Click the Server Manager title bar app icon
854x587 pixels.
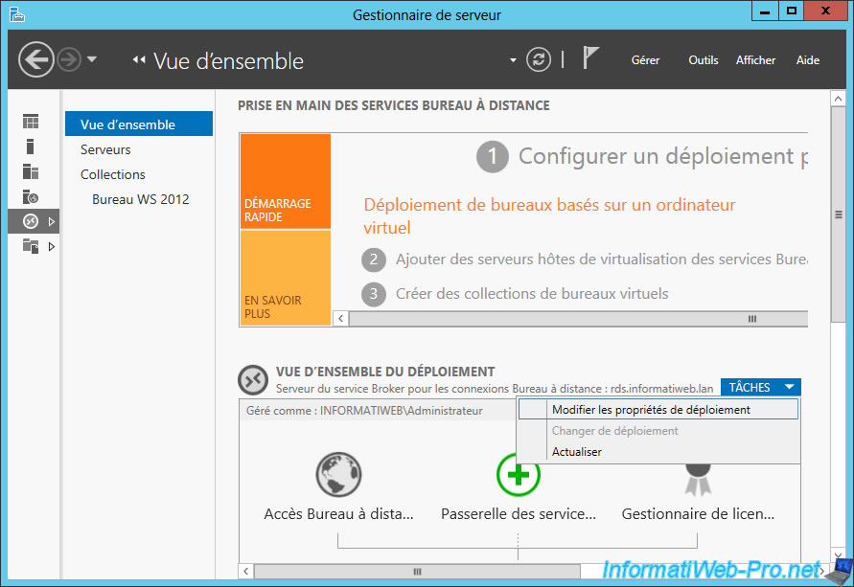pos(17,14)
